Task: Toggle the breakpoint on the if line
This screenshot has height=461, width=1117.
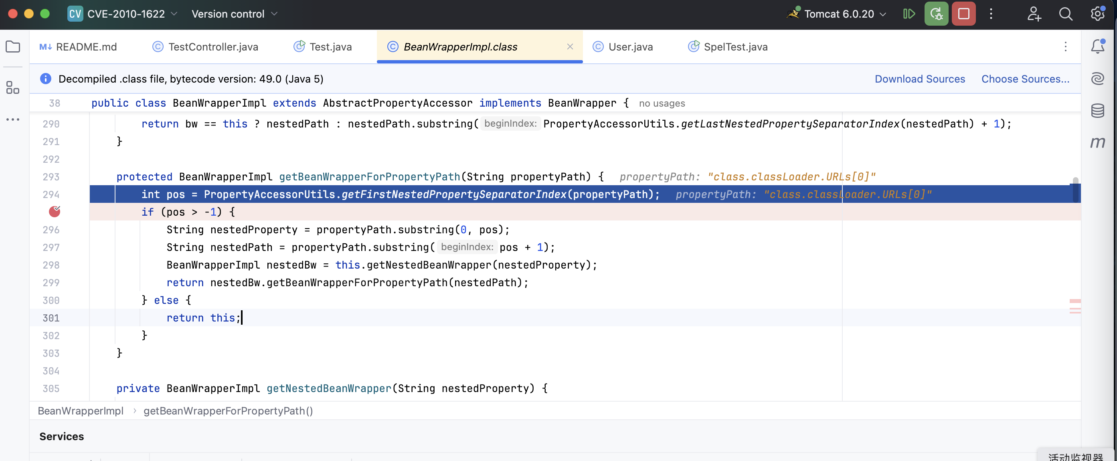Action: [55, 212]
